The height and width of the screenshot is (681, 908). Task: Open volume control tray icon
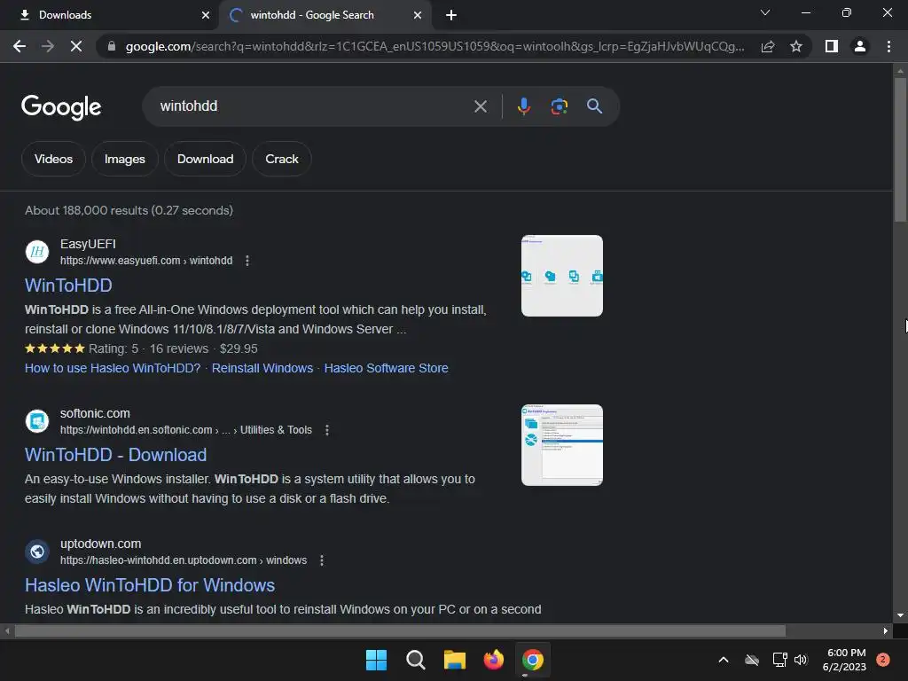tap(801, 660)
